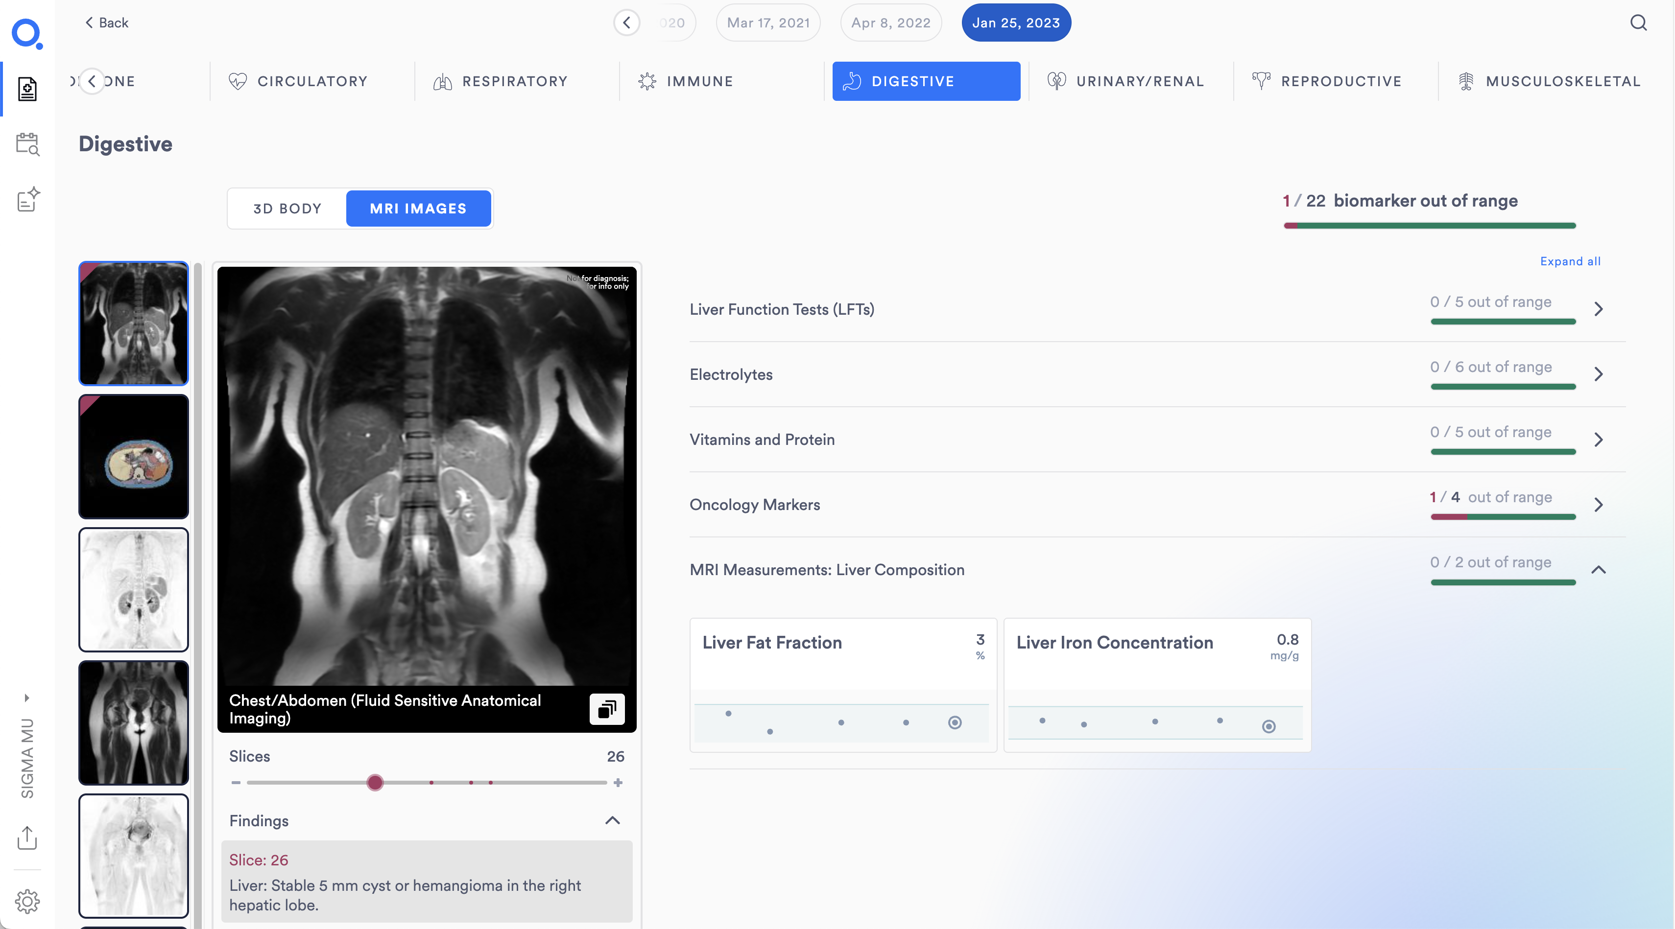
Task: Open the AI notes sidebar icon
Action: coord(27,199)
